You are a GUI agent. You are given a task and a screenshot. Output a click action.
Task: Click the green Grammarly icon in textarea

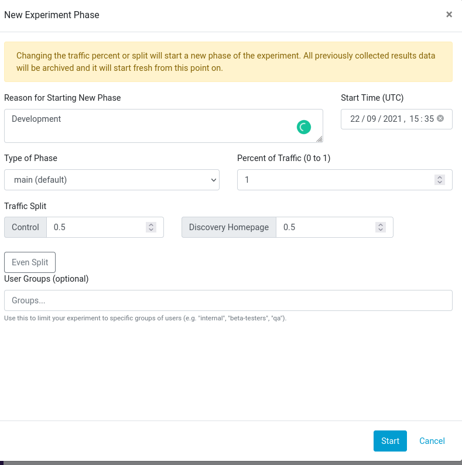tap(303, 126)
